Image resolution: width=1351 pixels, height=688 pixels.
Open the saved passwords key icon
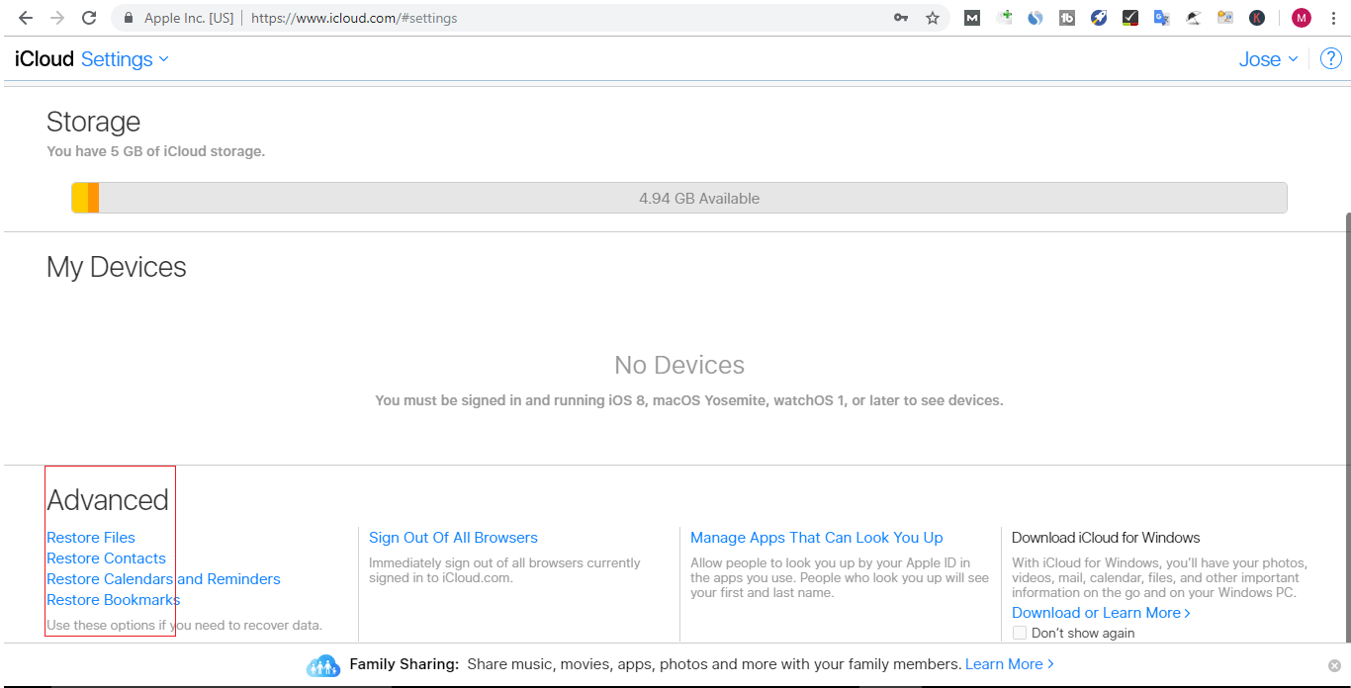click(x=901, y=18)
